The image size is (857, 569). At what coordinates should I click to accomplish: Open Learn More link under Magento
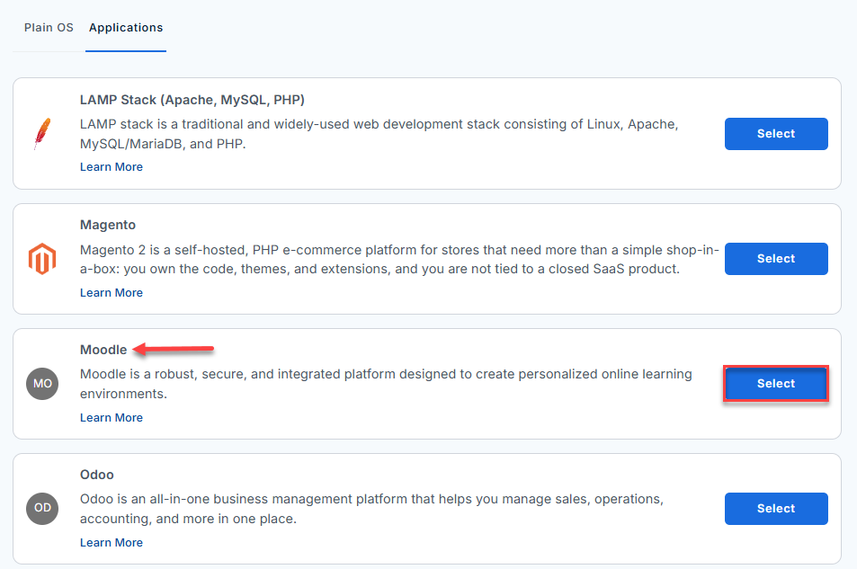click(112, 293)
